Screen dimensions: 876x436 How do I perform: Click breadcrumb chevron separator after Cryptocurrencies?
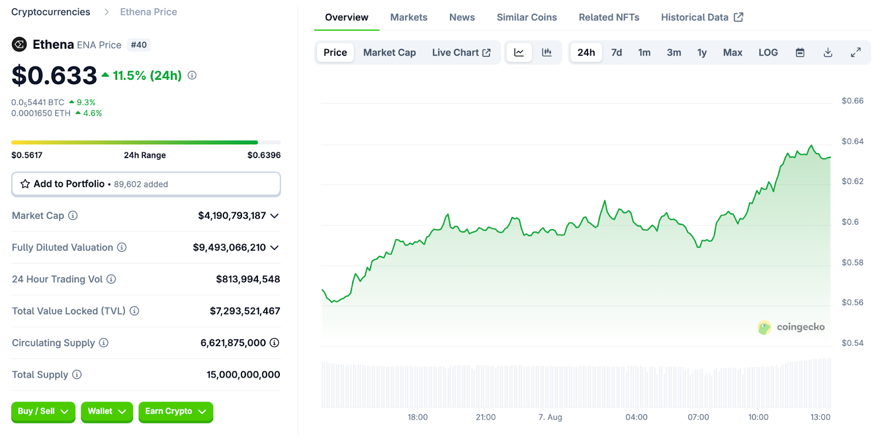106,12
